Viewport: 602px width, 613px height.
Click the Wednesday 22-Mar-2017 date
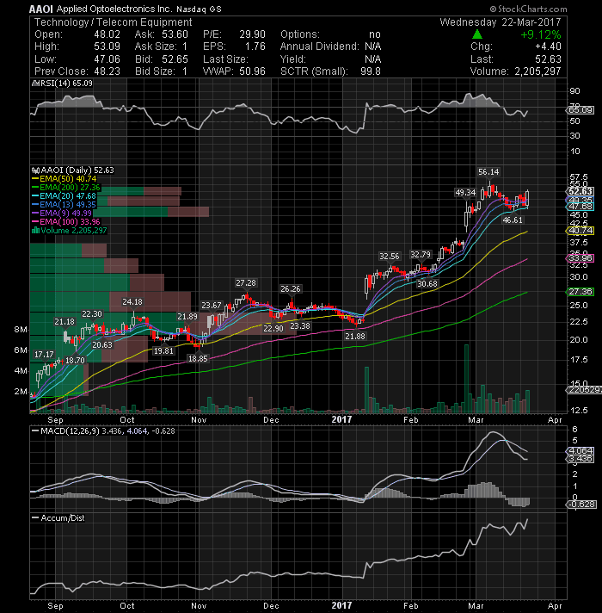click(x=501, y=22)
